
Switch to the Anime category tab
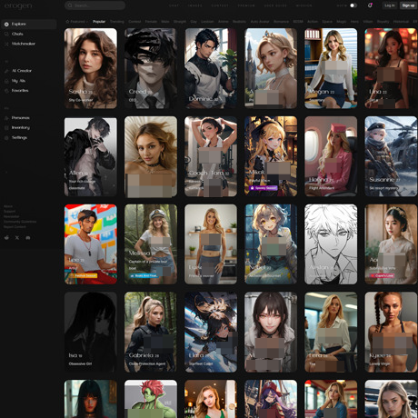224,22
